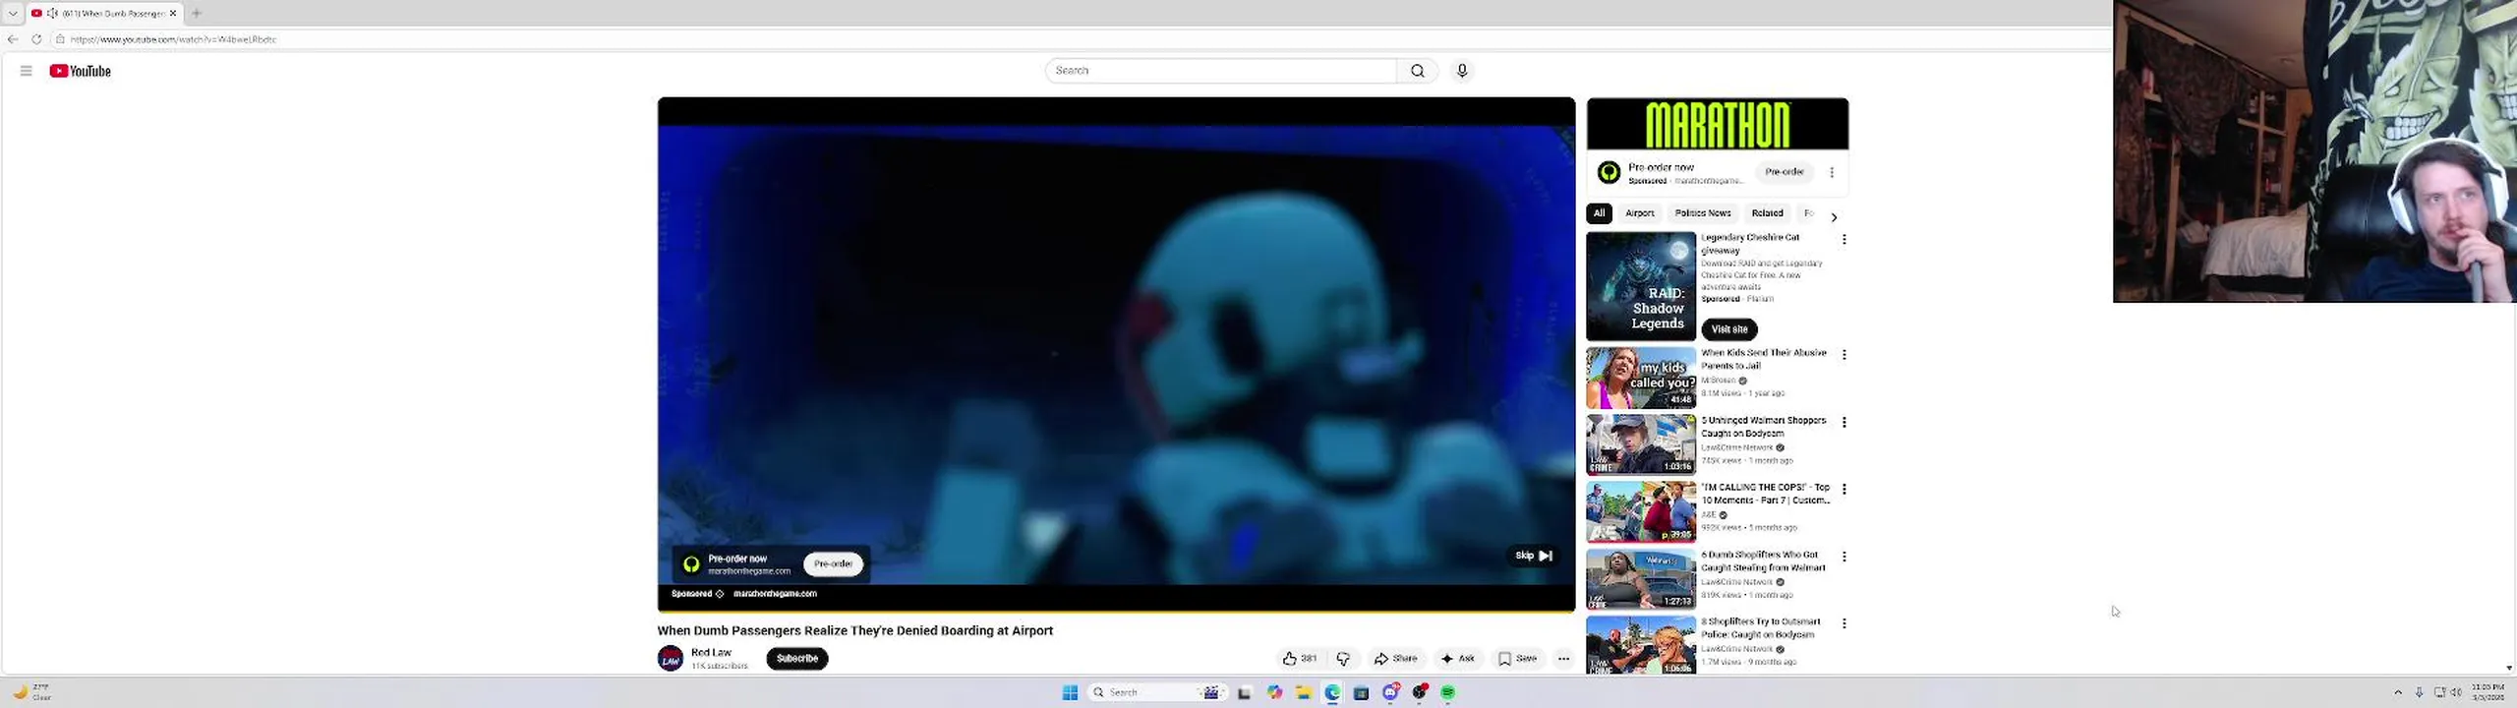The height and width of the screenshot is (708, 2517).
Task: Subscribe to Red Law channel
Action: [x=796, y=659]
